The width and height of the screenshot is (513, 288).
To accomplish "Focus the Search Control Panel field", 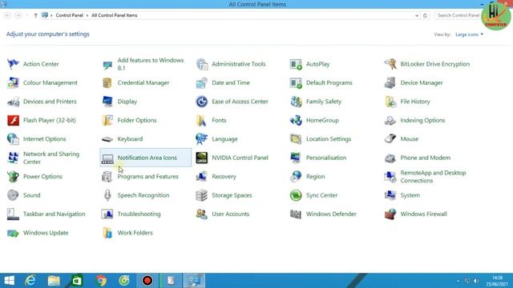I will pyautogui.click(x=458, y=15).
